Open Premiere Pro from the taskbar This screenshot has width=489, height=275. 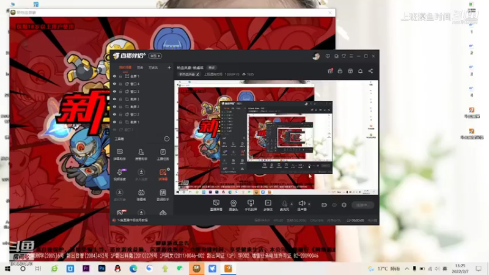click(86, 268)
